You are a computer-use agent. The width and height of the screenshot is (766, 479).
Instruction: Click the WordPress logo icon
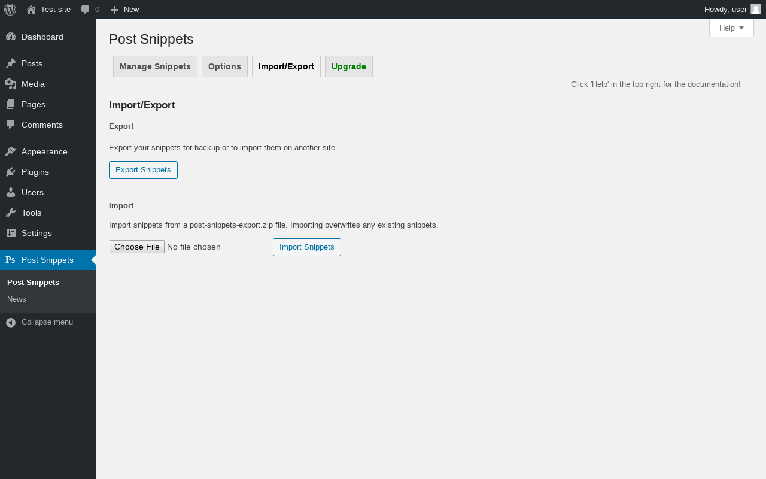coord(10,10)
